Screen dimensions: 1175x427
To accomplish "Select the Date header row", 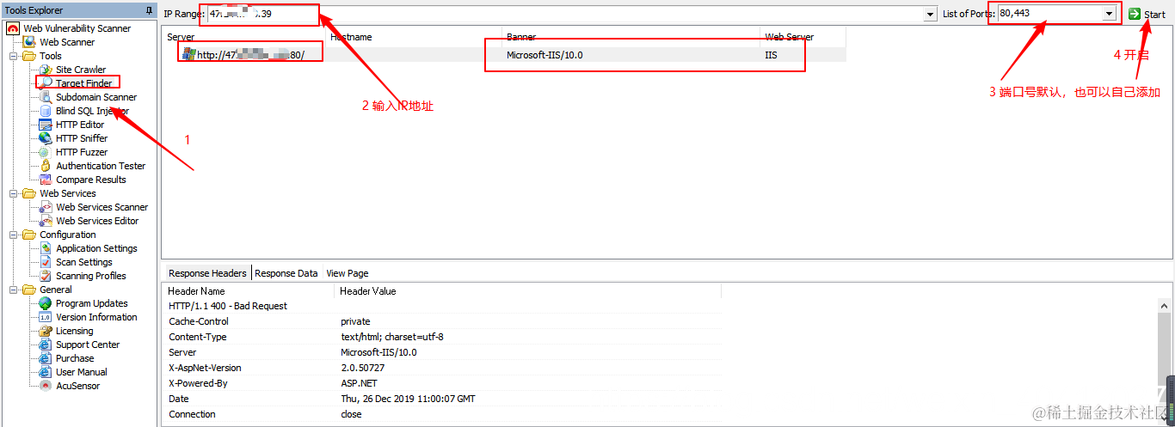I will point(442,399).
